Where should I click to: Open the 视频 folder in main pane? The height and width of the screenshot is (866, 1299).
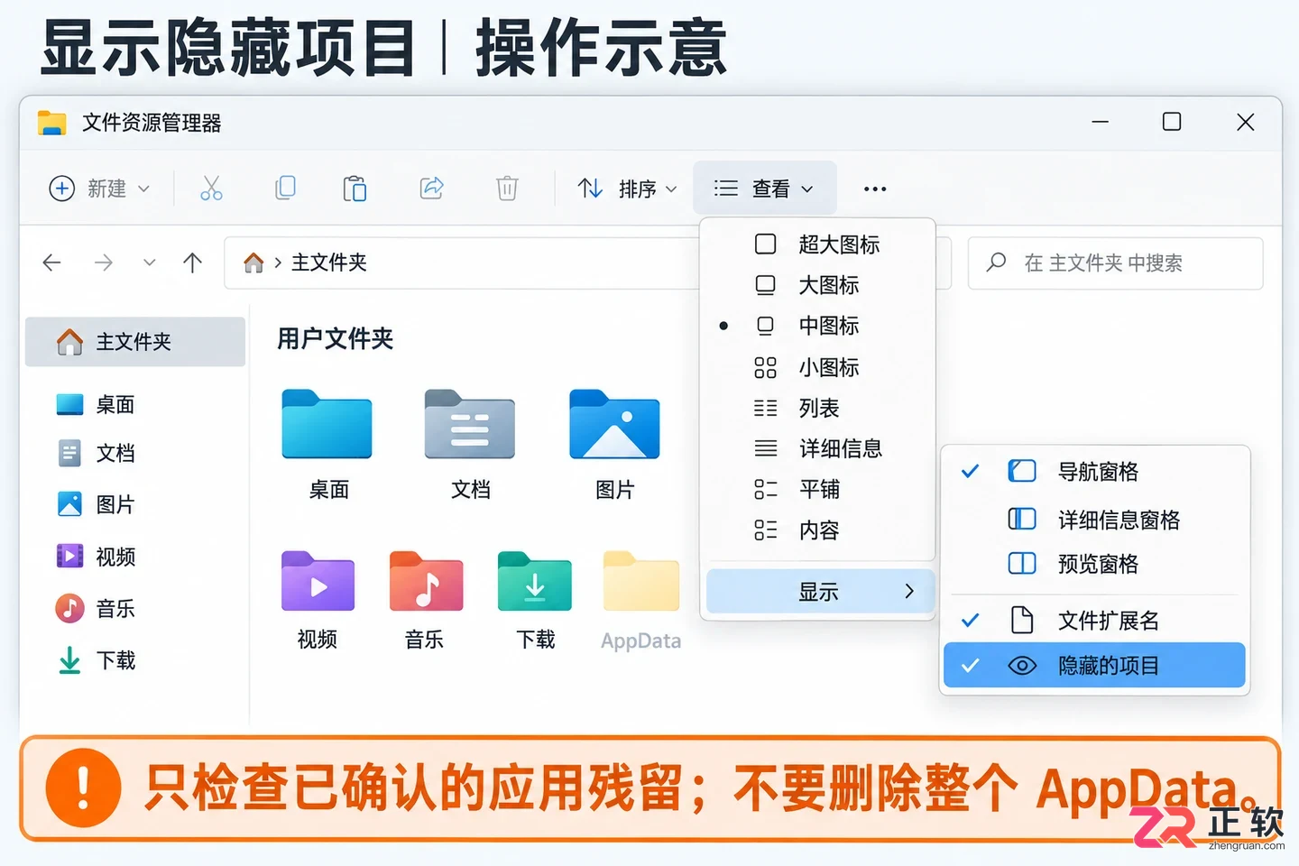318,600
